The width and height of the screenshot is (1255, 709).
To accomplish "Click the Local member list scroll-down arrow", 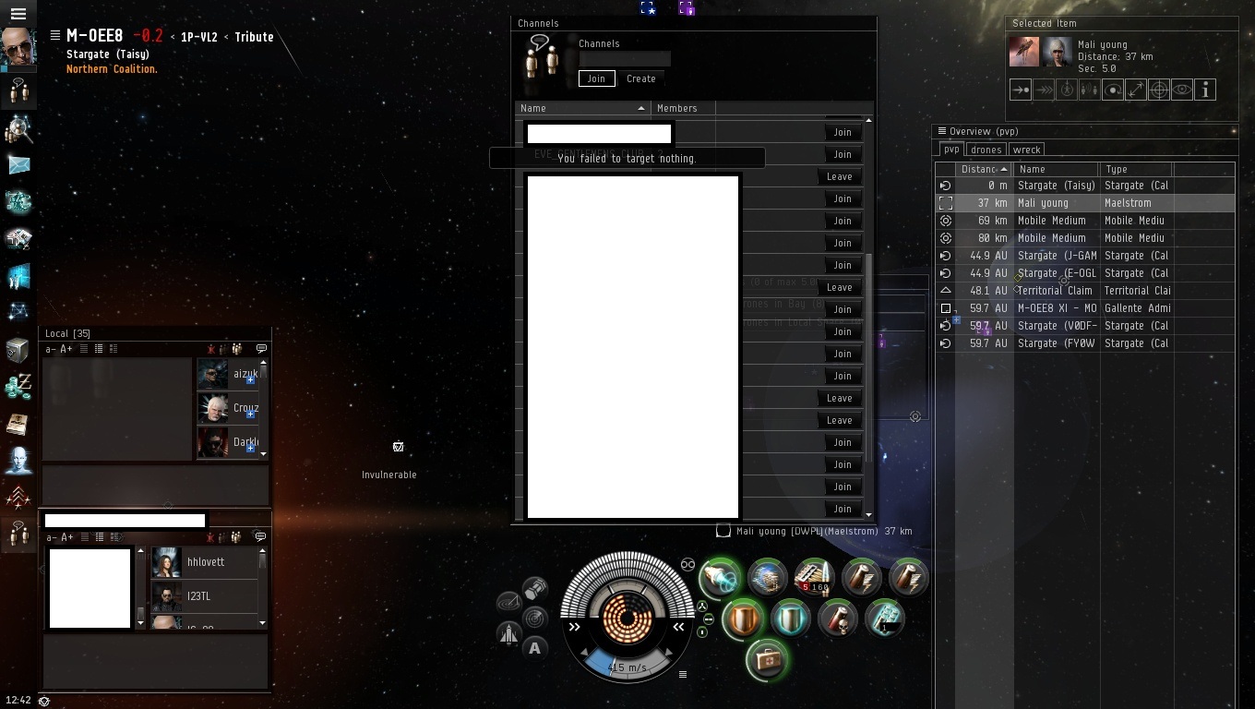I will [264, 453].
